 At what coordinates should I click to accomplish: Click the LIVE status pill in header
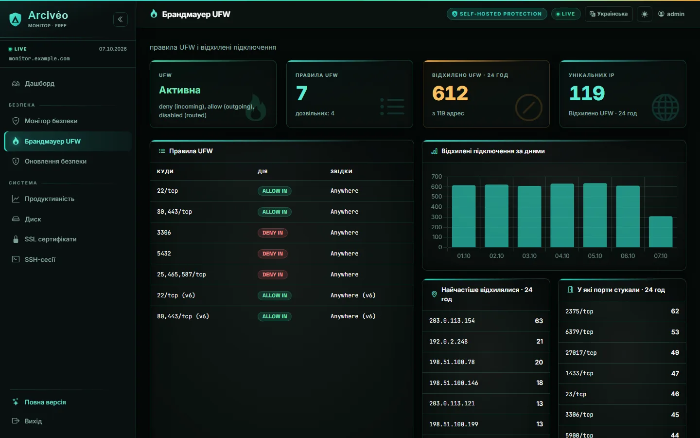pos(565,14)
